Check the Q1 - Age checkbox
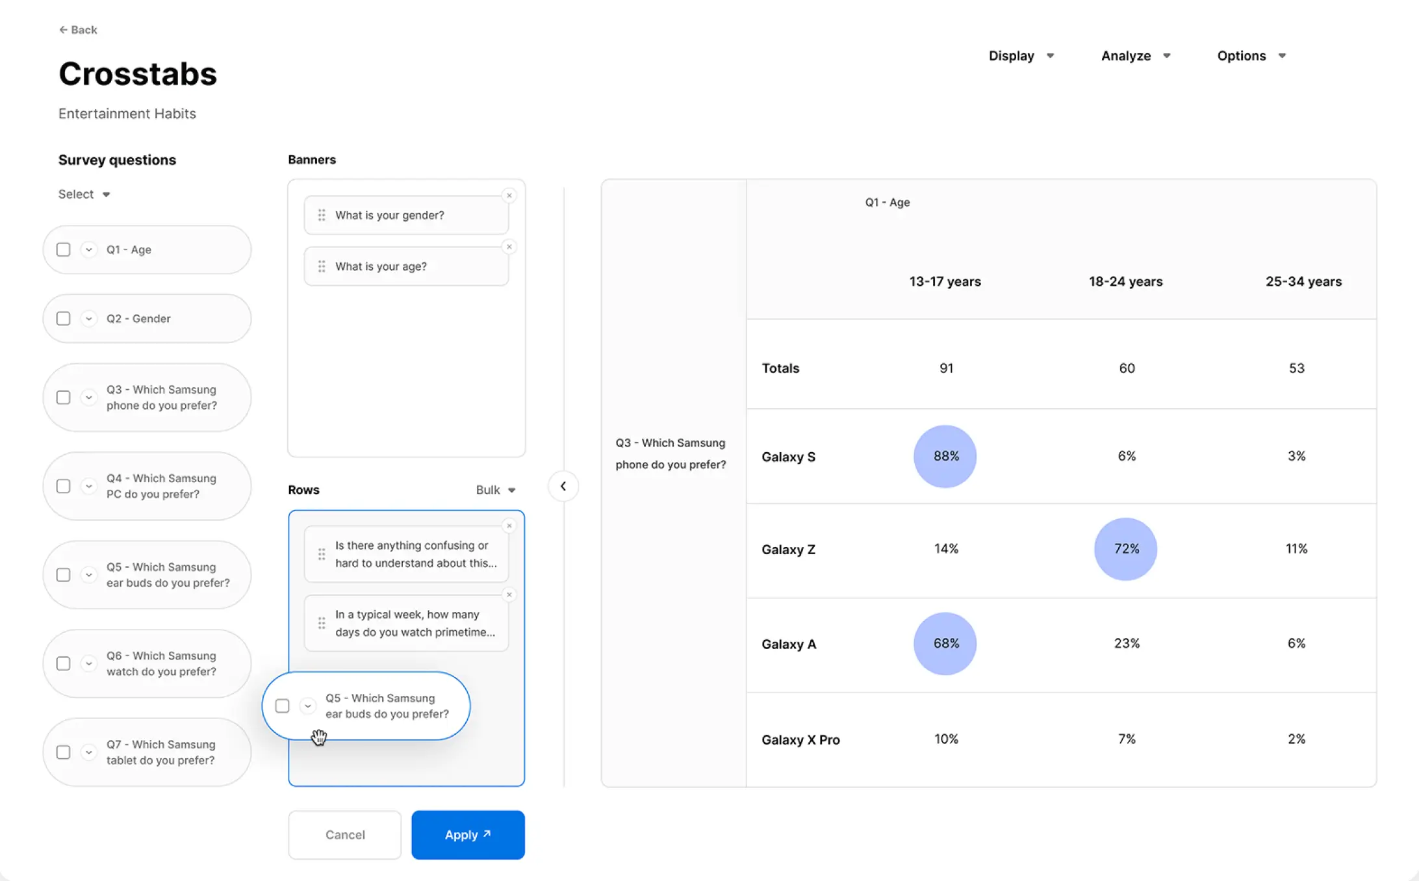 (63, 249)
